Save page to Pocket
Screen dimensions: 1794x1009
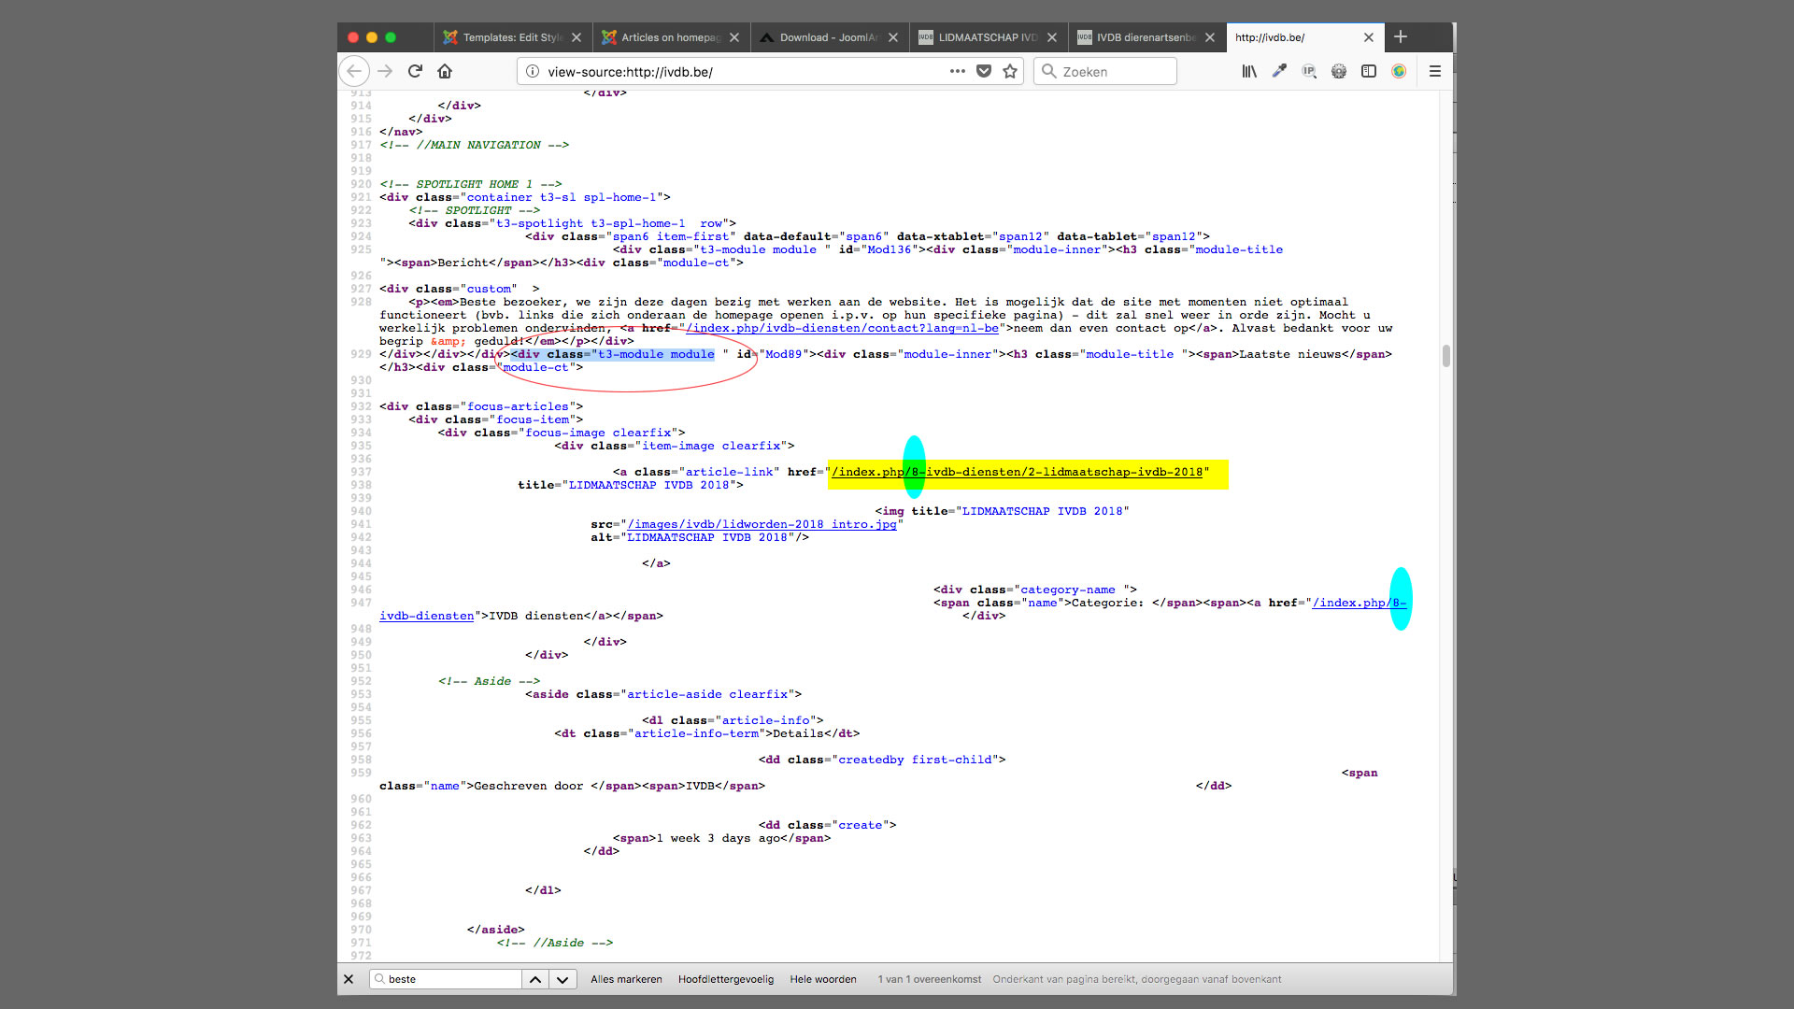point(984,71)
